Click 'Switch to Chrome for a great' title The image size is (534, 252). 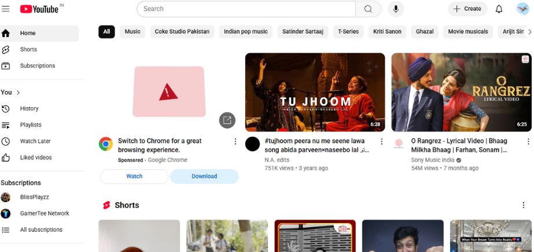(160, 145)
